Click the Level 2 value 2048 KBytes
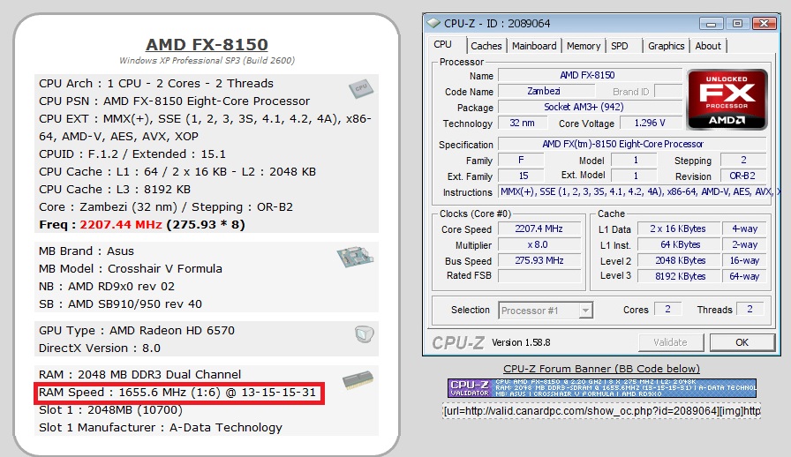This screenshot has width=791, height=457. 678,261
